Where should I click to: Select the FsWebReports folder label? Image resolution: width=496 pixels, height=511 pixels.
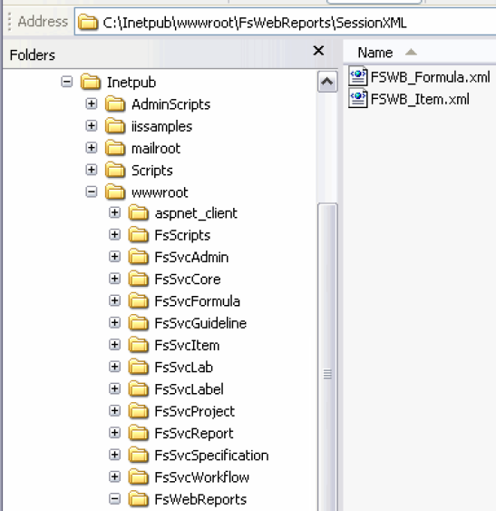(200, 499)
